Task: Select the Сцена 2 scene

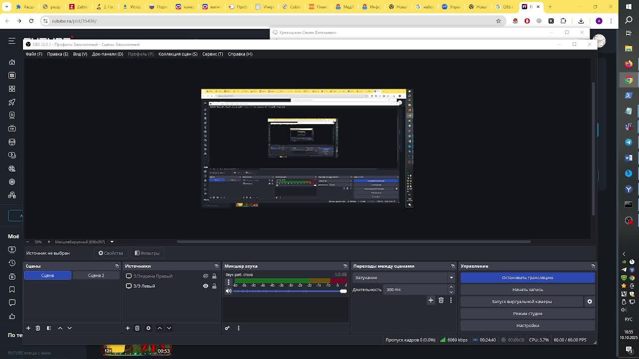Action: click(x=96, y=275)
